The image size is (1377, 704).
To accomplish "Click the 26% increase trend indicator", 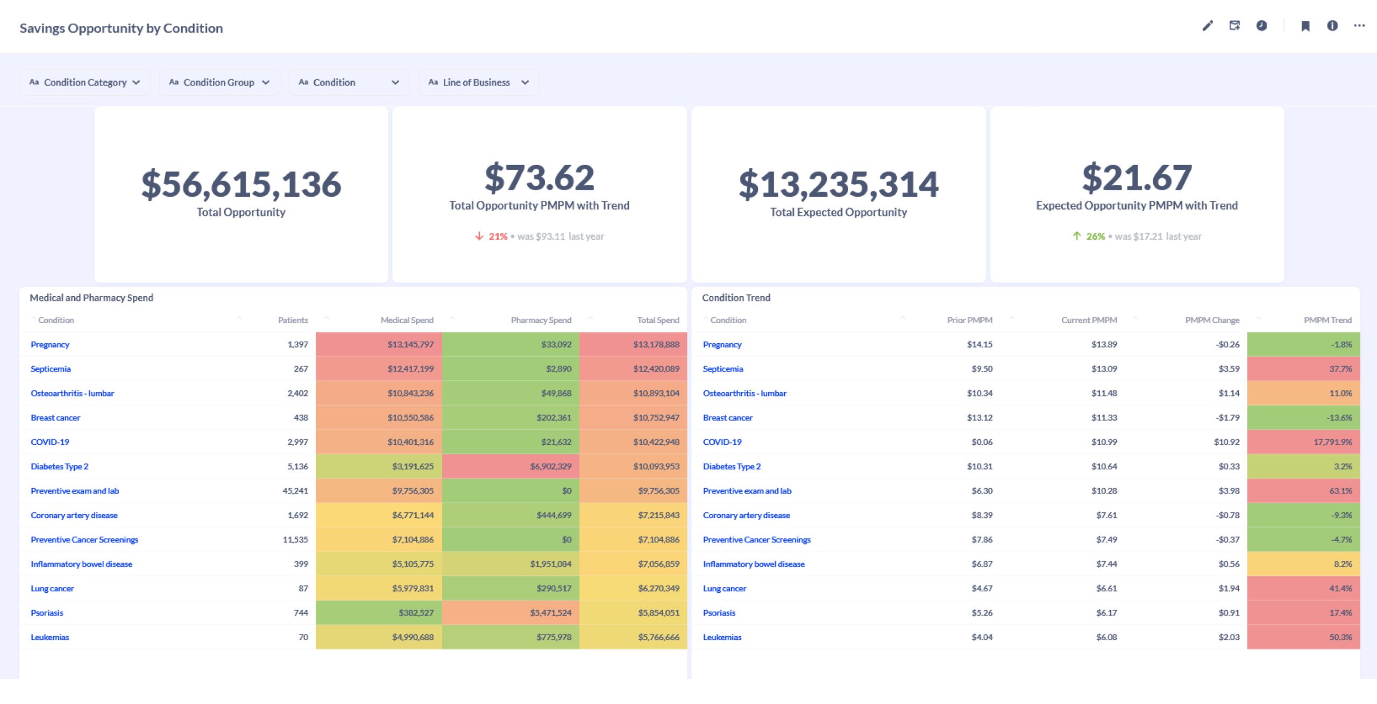I will 1089,236.
